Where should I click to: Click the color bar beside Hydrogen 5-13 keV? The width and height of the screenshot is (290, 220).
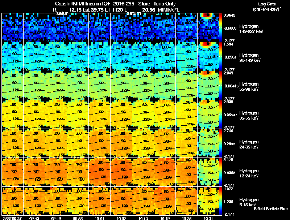pos(220,201)
